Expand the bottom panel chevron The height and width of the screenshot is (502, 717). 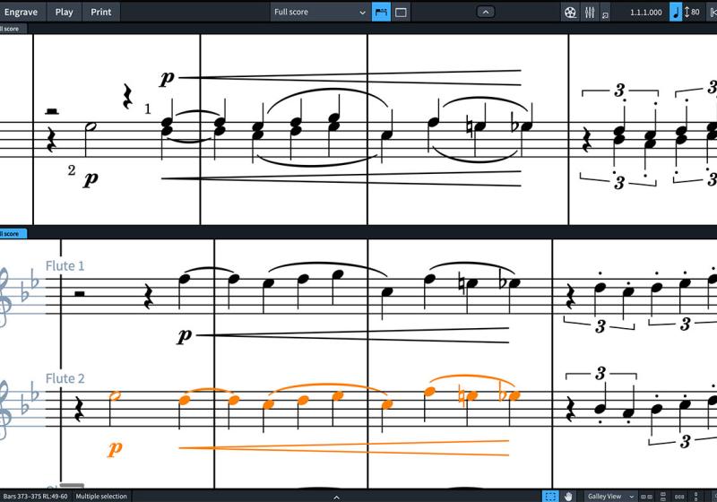point(336,496)
